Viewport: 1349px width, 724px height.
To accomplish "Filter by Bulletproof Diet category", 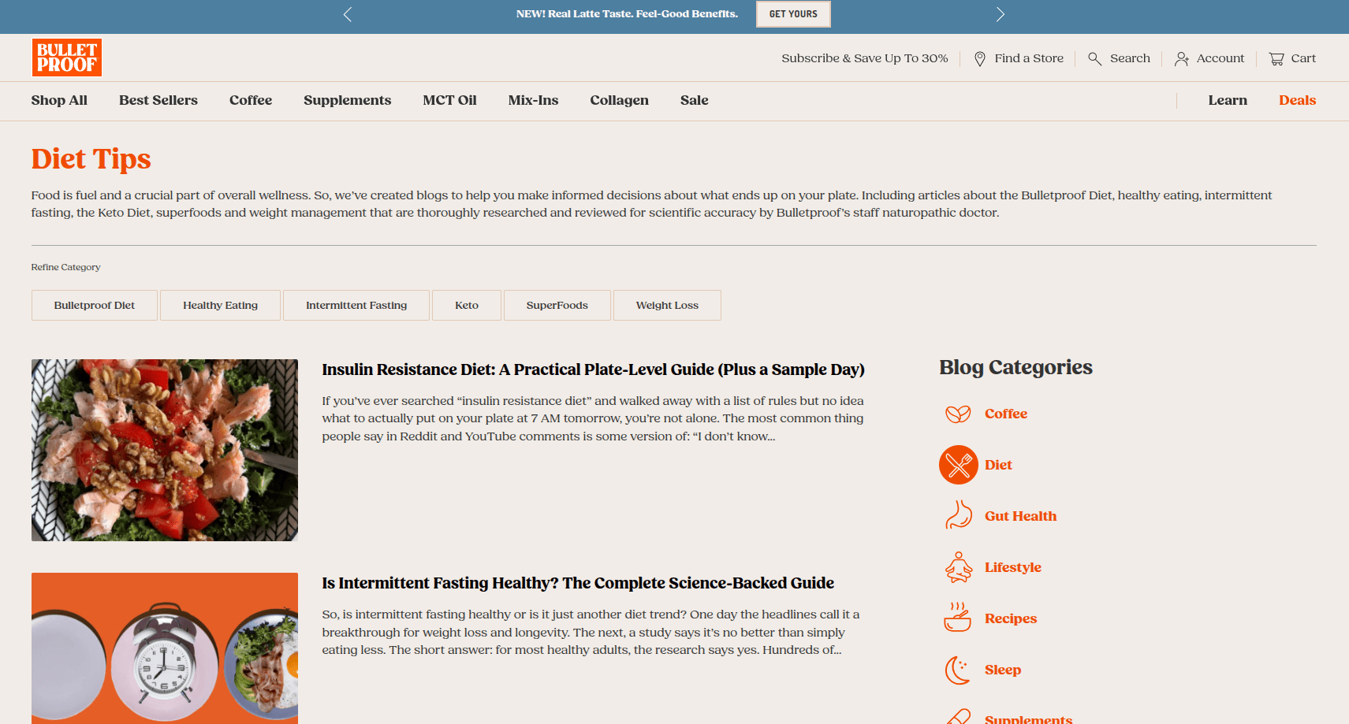I will 95,306.
